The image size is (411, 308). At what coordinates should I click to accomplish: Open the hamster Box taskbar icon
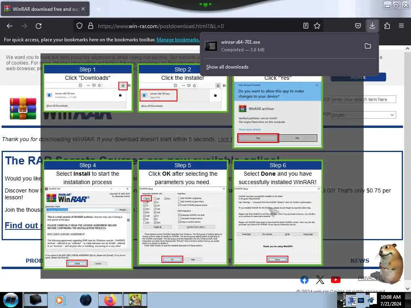[136, 300]
